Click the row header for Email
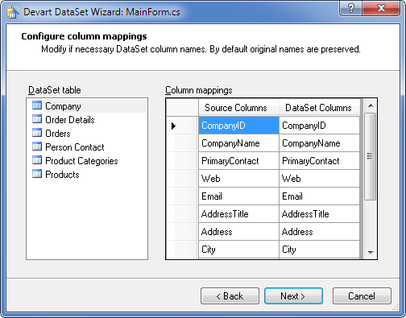The width and height of the screenshot is (406, 318). tap(183, 196)
